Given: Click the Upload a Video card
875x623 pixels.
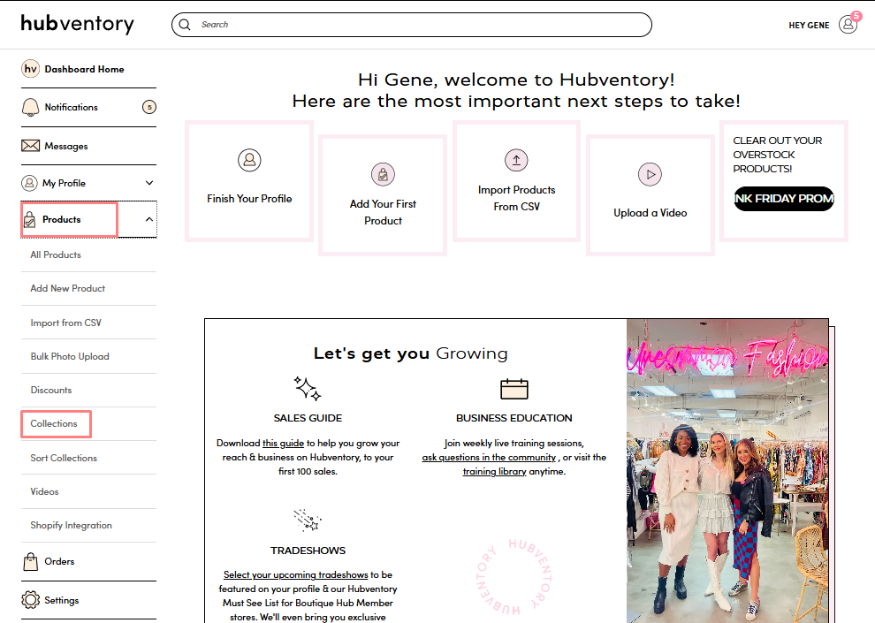Looking at the screenshot, I should (x=651, y=195).
